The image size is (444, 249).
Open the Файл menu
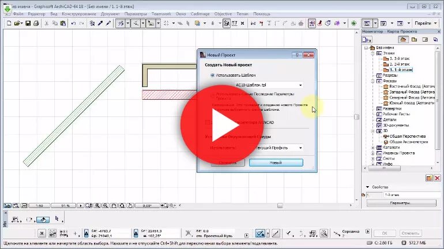point(18,14)
